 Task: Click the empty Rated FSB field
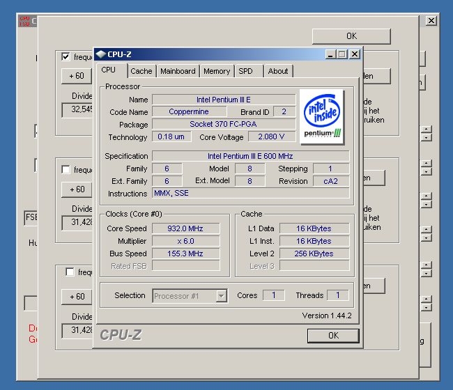coord(186,266)
